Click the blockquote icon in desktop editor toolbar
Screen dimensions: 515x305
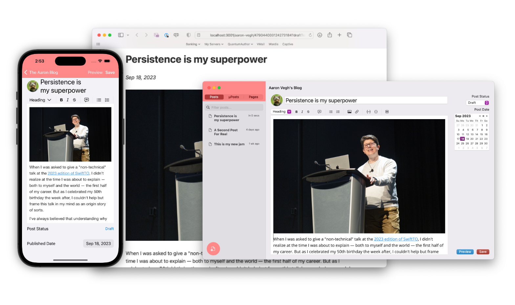point(319,112)
